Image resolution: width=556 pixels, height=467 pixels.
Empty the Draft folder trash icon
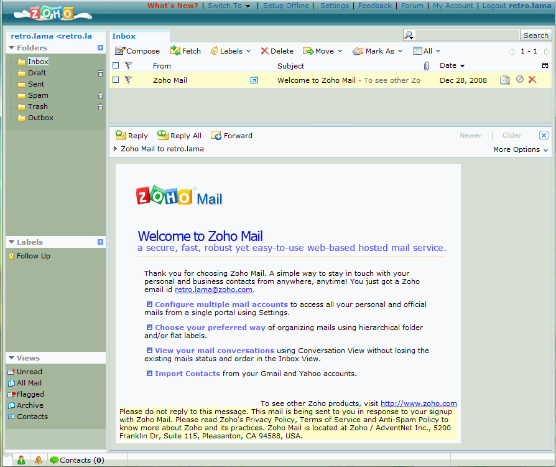[x=100, y=73]
